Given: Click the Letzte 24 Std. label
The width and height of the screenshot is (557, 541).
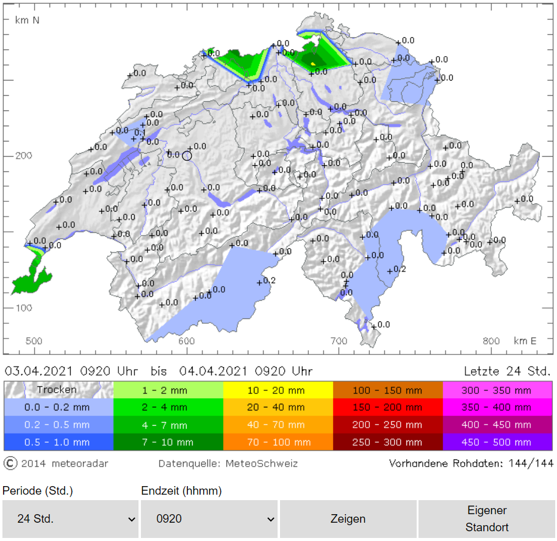Looking at the screenshot, I should [508, 371].
